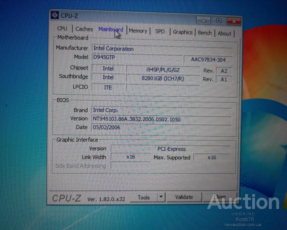Click the Chipset vendor field showing Intel
The image size is (287, 230).
108,69
